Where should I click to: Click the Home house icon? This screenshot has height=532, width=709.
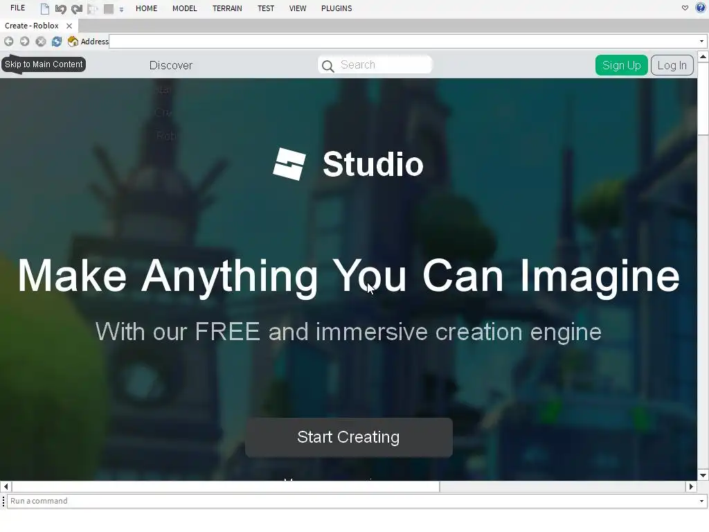73,41
